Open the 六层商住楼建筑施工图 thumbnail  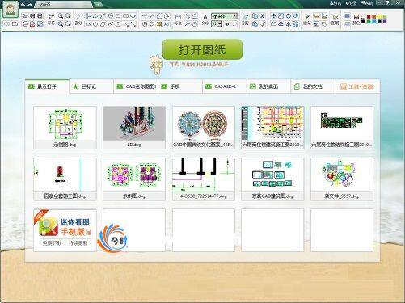pyautogui.click(x=272, y=128)
